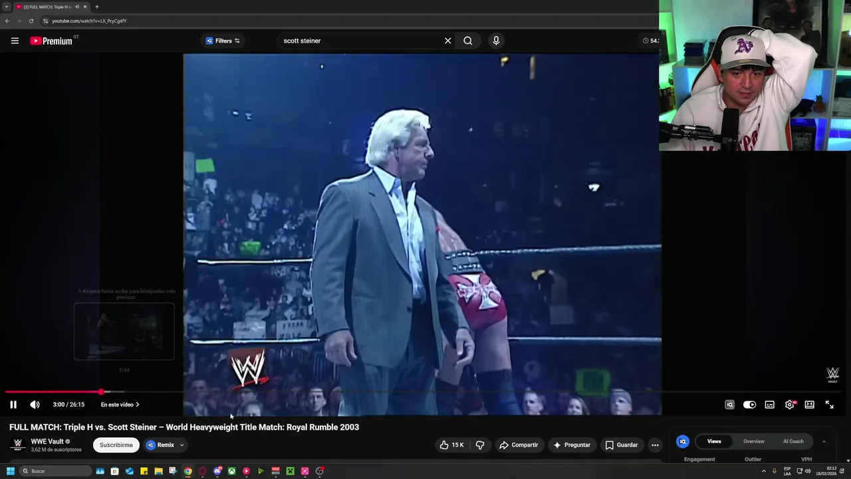This screenshot has width=851, height=479.
Task: Select the AI Coach tab
Action: 793,441
